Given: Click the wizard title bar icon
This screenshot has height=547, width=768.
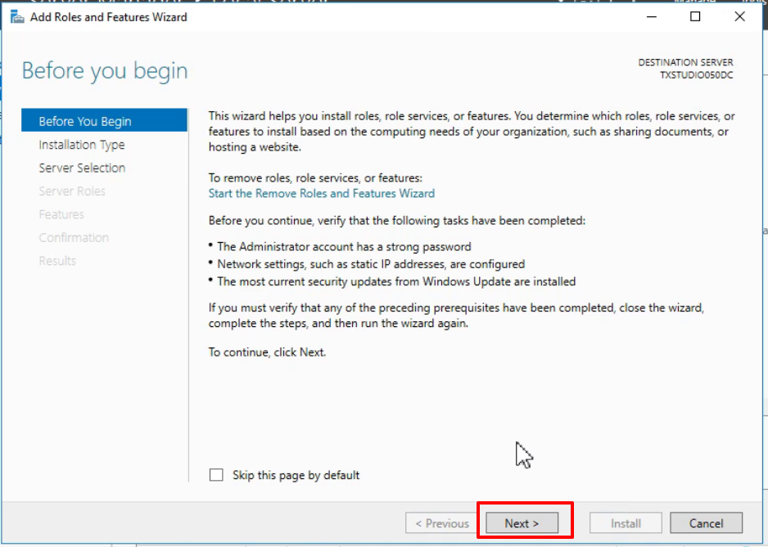Looking at the screenshot, I should point(17,17).
